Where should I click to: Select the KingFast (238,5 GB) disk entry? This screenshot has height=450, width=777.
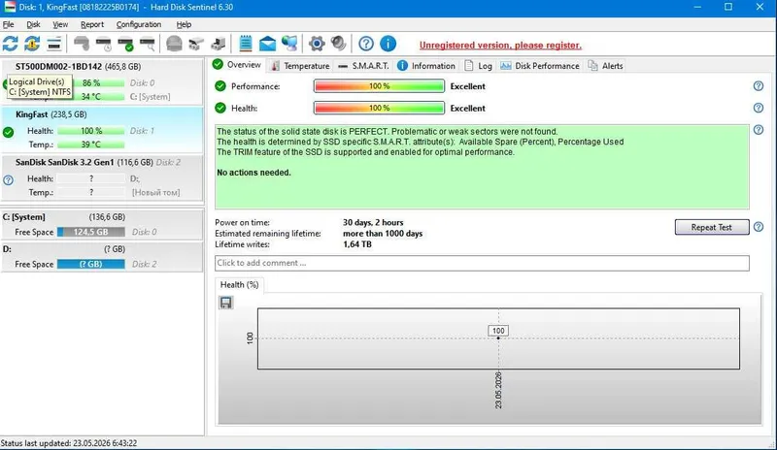pyautogui.click(x=102, y=130)
